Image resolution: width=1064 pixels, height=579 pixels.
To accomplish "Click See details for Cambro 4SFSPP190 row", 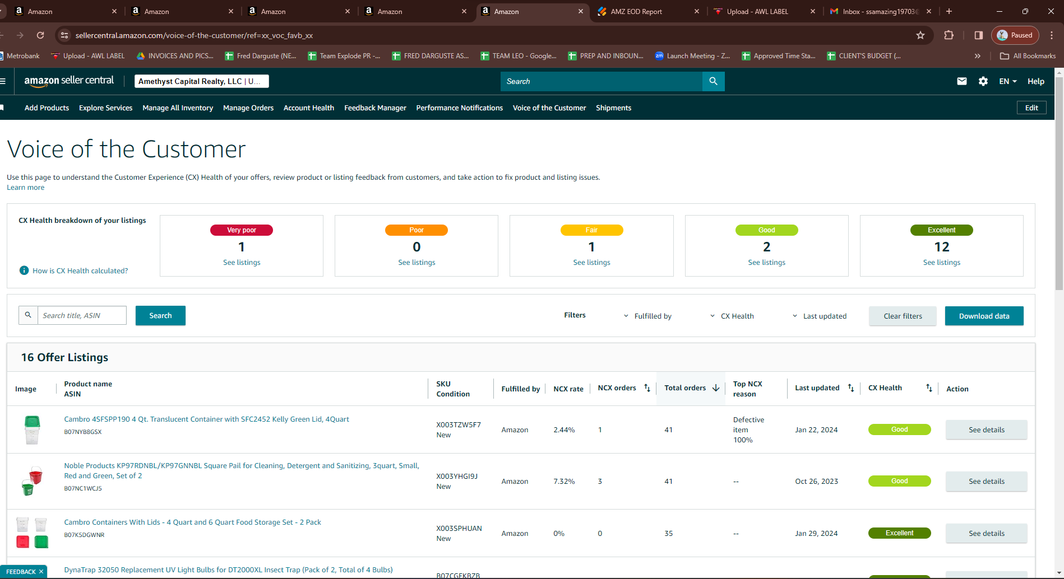I will (x=987, y=430).
